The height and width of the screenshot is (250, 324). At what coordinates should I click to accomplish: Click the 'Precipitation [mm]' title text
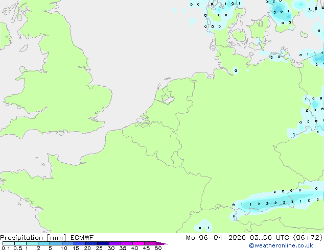(x=33, y=238)
